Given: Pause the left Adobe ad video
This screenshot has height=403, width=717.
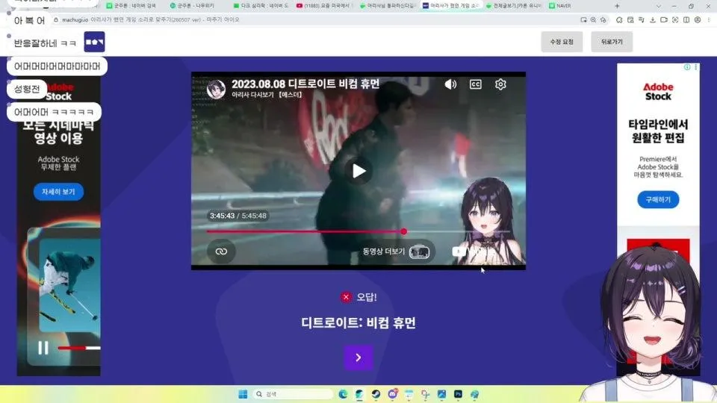Looking at the screenshot, I should pyautogui.click(x=43, y=349).
